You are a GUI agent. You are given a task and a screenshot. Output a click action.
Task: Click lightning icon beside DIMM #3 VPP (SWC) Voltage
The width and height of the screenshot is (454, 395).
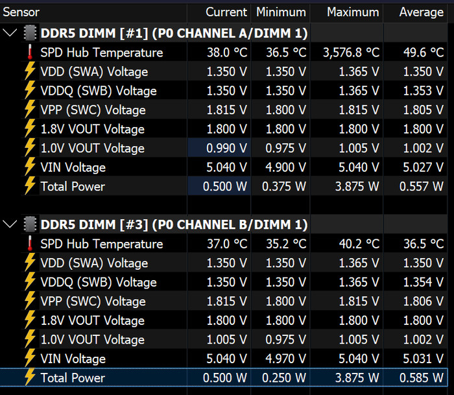[x=30, y=301]
